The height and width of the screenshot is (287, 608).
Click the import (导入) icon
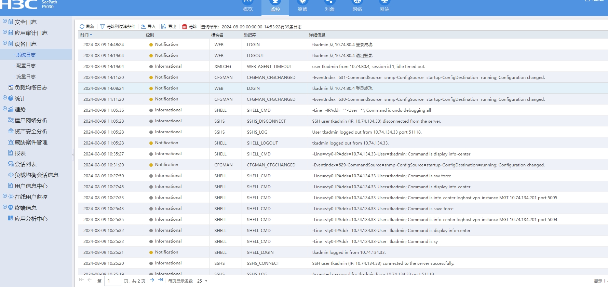tap(144, 27)
